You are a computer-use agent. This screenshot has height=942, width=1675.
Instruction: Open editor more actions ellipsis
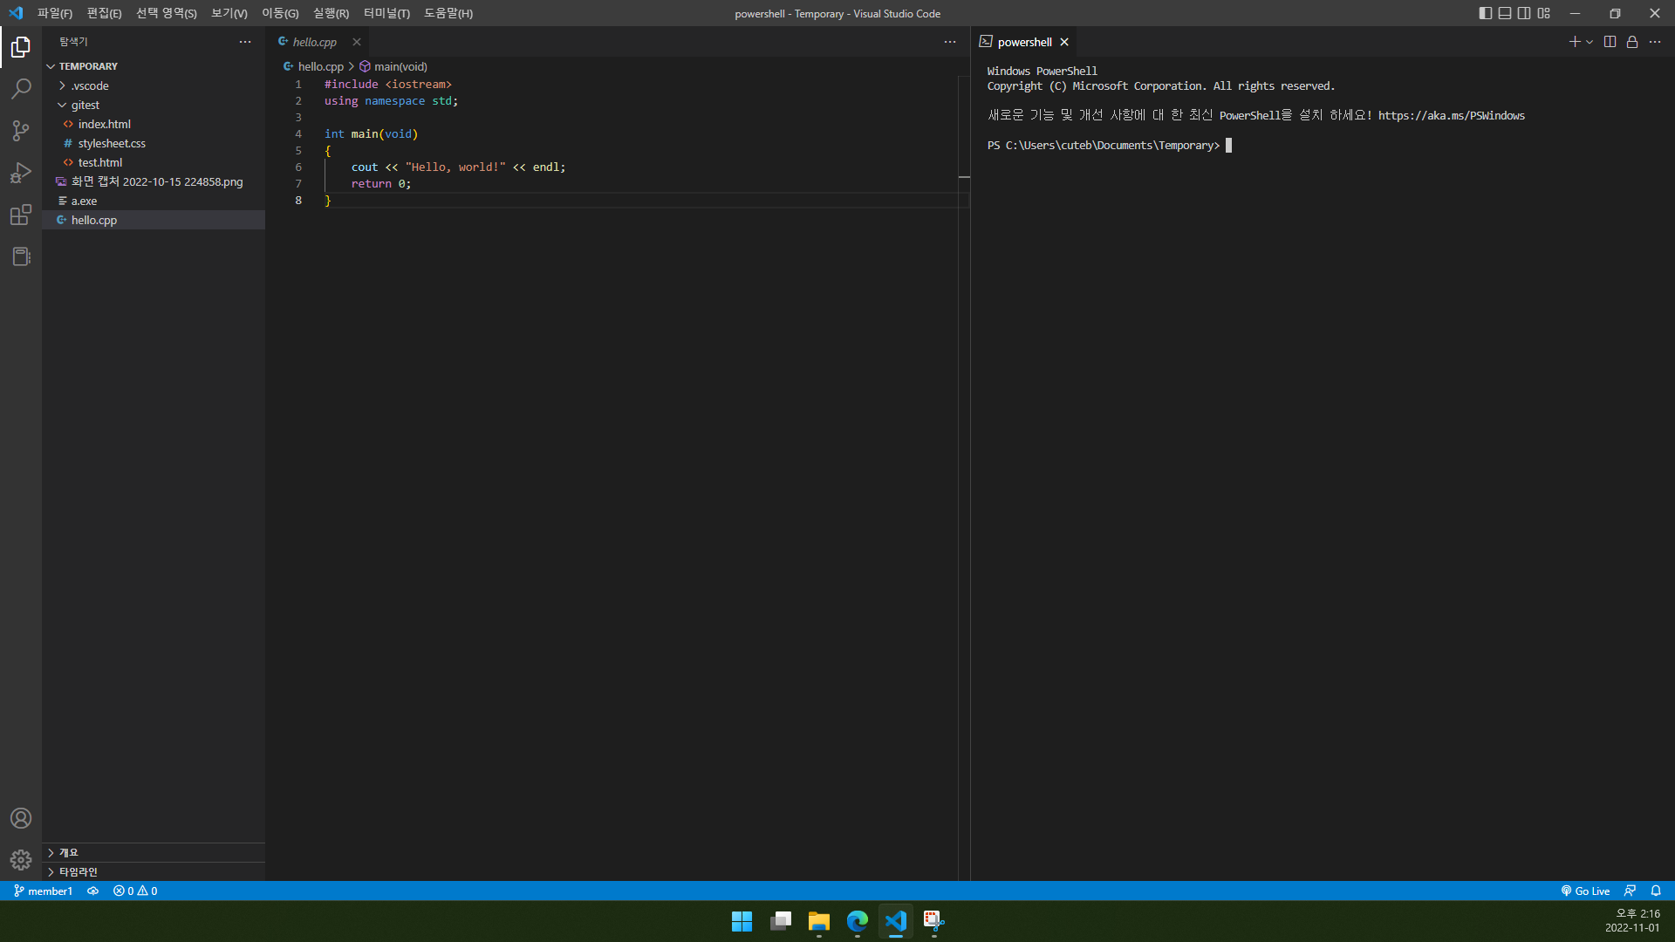950,42
